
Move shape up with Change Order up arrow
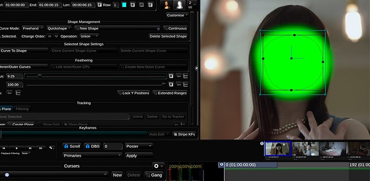[x=49, y=36]
